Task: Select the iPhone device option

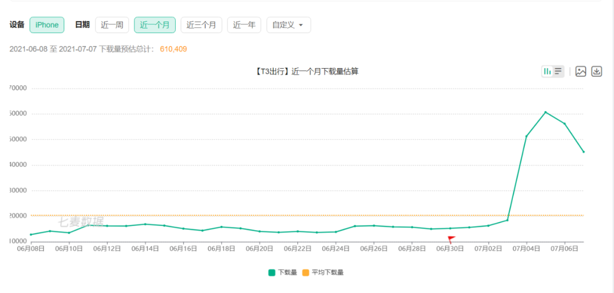Action: coord(47,25)
